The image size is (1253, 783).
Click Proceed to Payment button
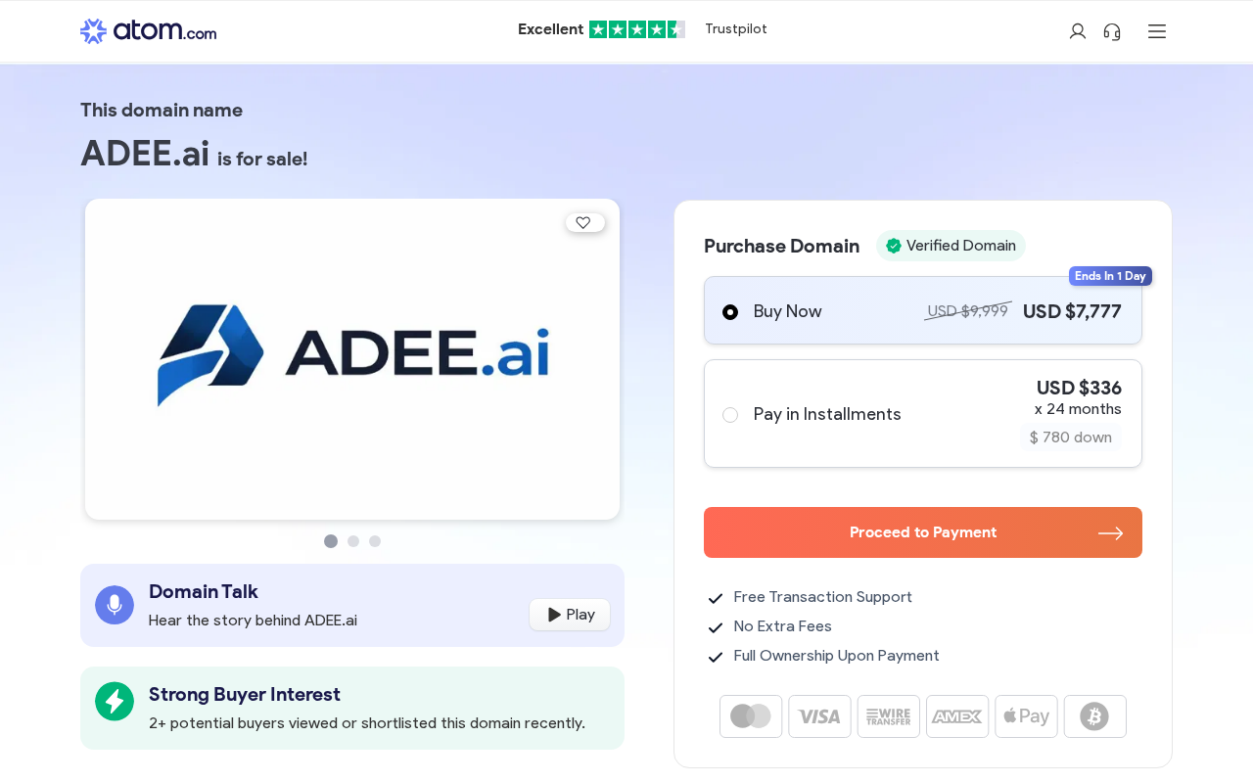pyautogui.click(x=922, y=532)
